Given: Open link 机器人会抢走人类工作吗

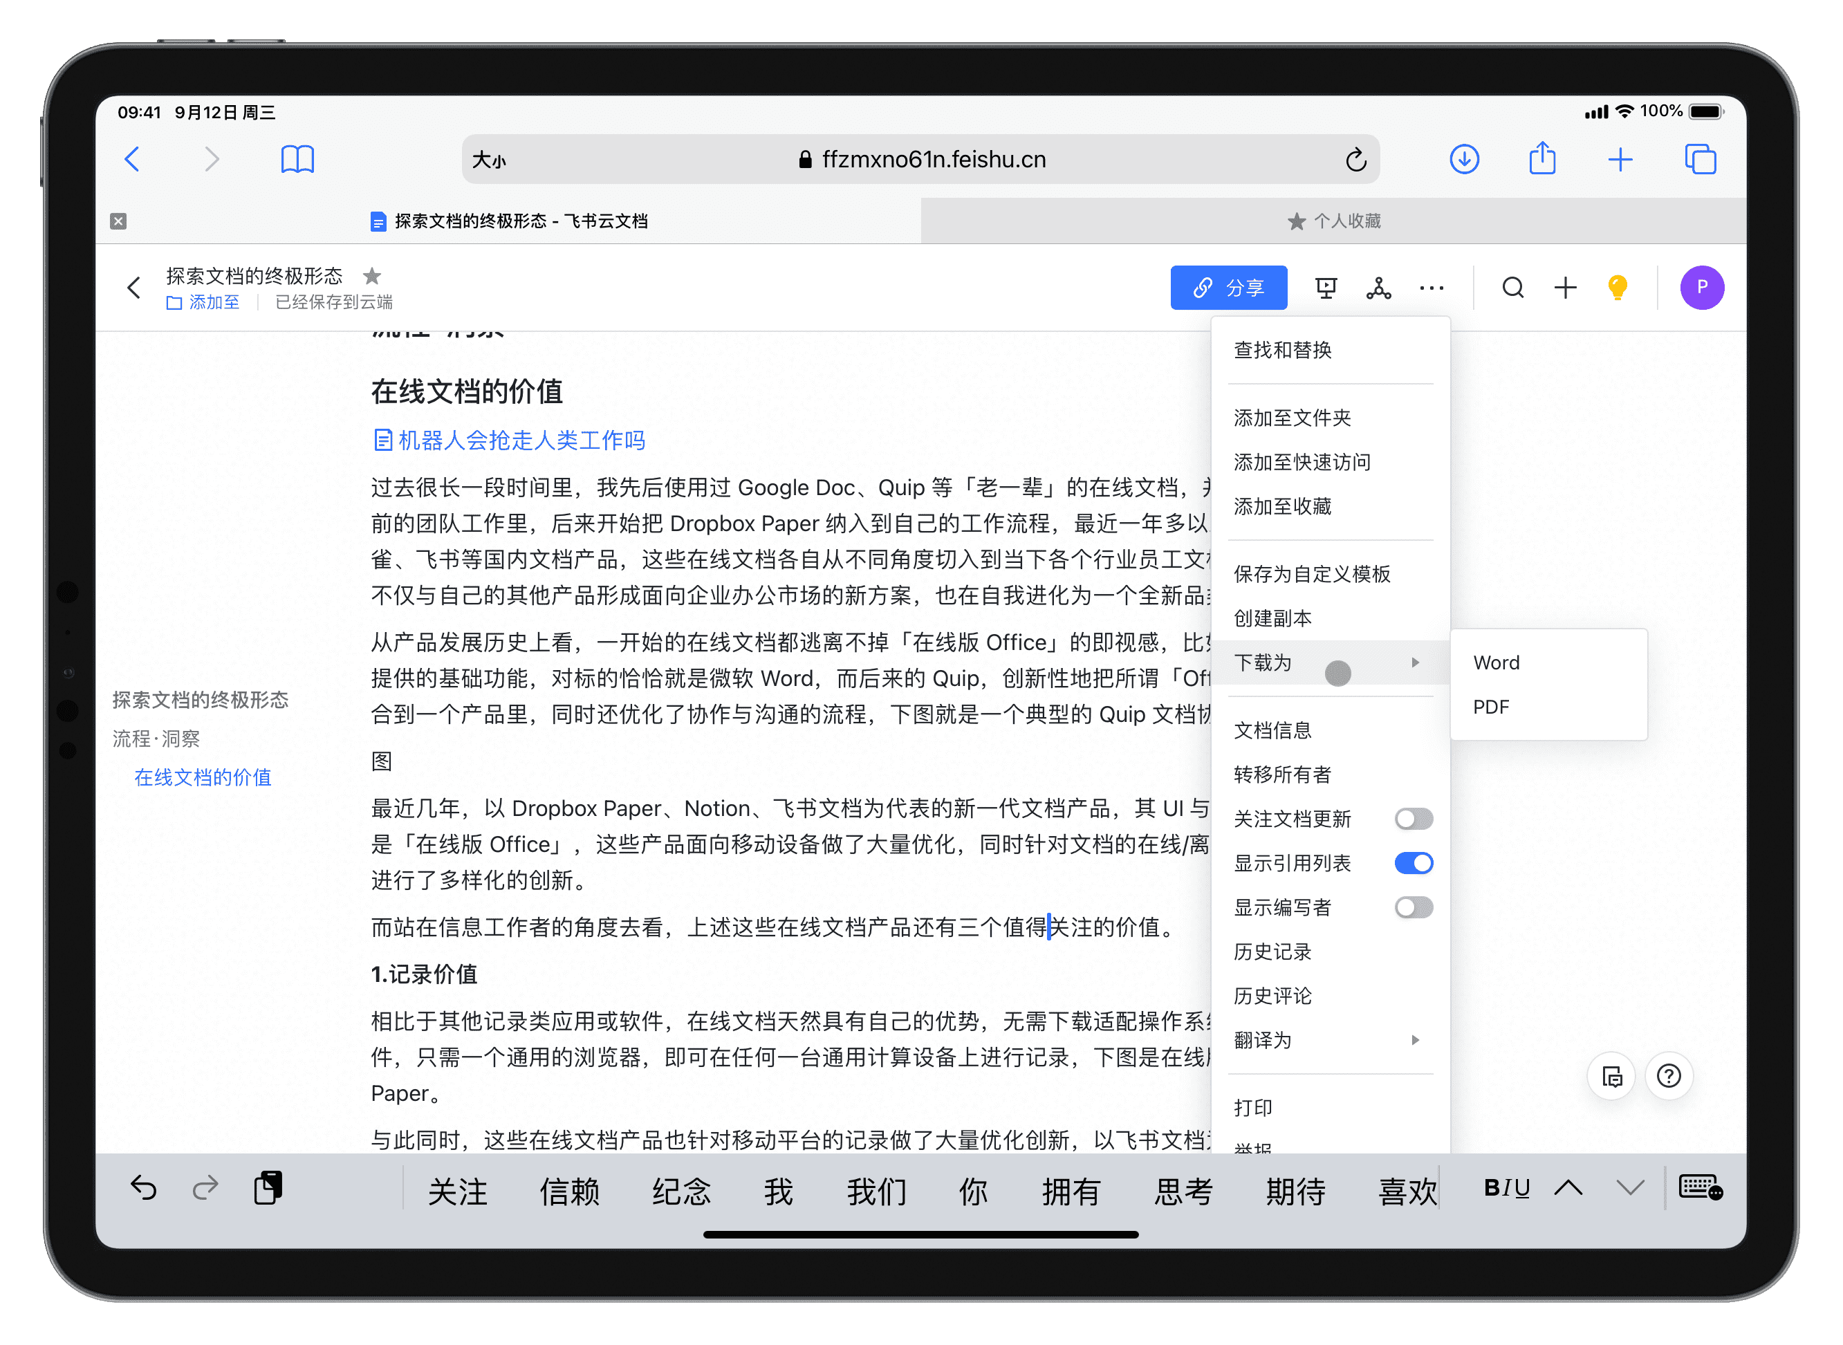Looking at the screenshot, I should tap(509, 440).
